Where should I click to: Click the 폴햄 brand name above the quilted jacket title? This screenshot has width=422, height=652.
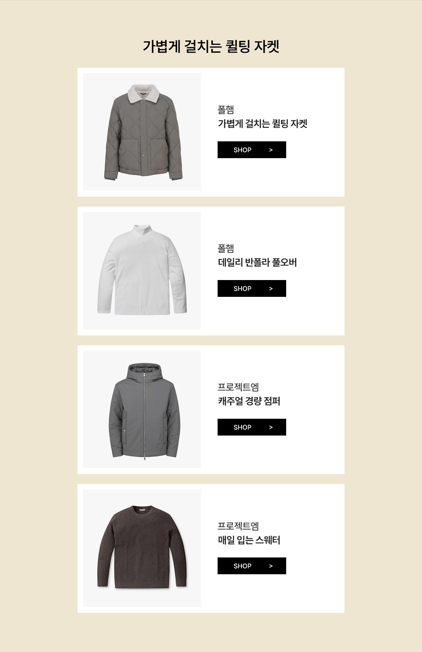pyautogui.click(x=226, y=110)
